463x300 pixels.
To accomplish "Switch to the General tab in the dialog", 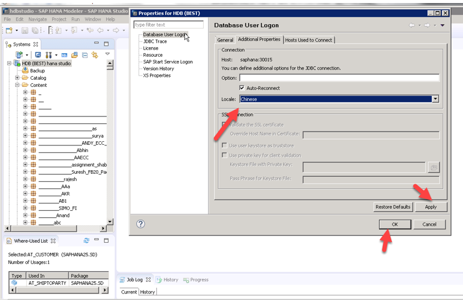I will pyautogui.click(x=225, y=40).
